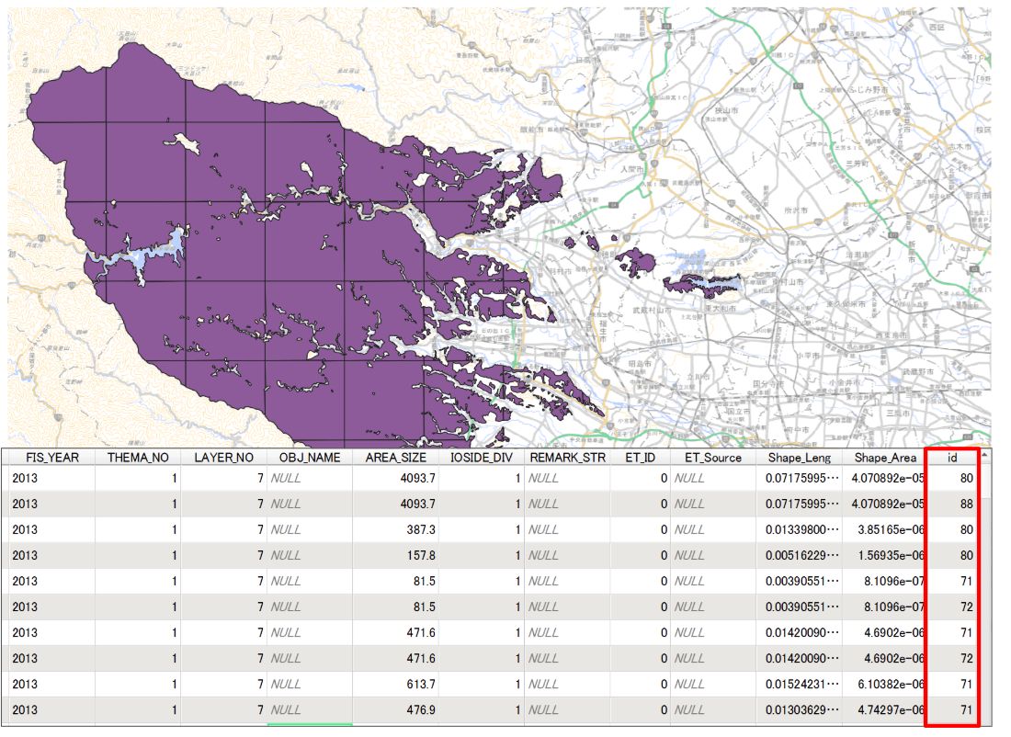Click the 武蔵野市 map label
This screenshot has height=737, width=1011.
click(x=918, y=372)
